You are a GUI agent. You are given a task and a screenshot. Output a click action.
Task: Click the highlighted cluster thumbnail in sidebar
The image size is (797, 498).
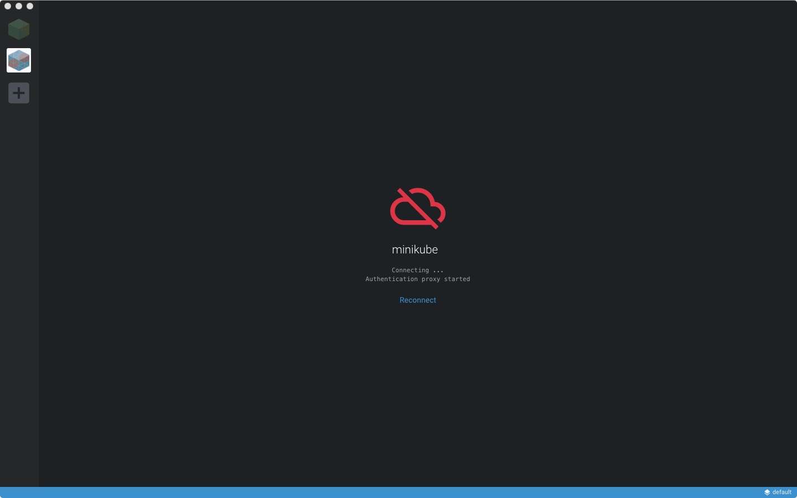(x=18, y=60)
